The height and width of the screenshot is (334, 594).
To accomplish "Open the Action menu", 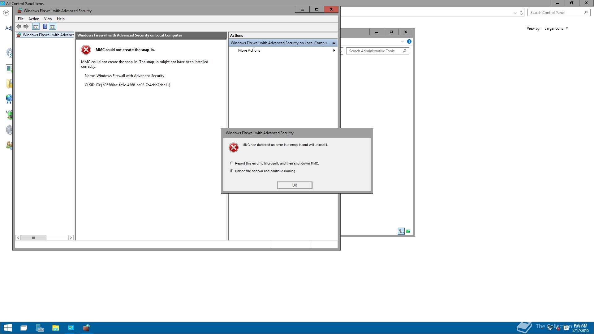I will tap(34, 19).
